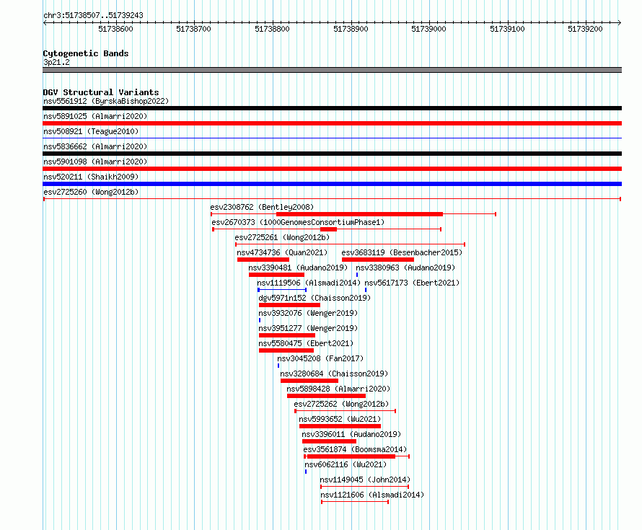Click the thick blue bar under nsv520211

coord(332,184)
